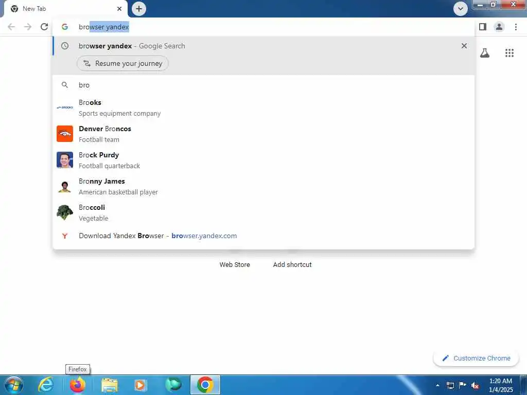Open the Google apps grid
Screen dimensions: 527x395
click(510, 53)
